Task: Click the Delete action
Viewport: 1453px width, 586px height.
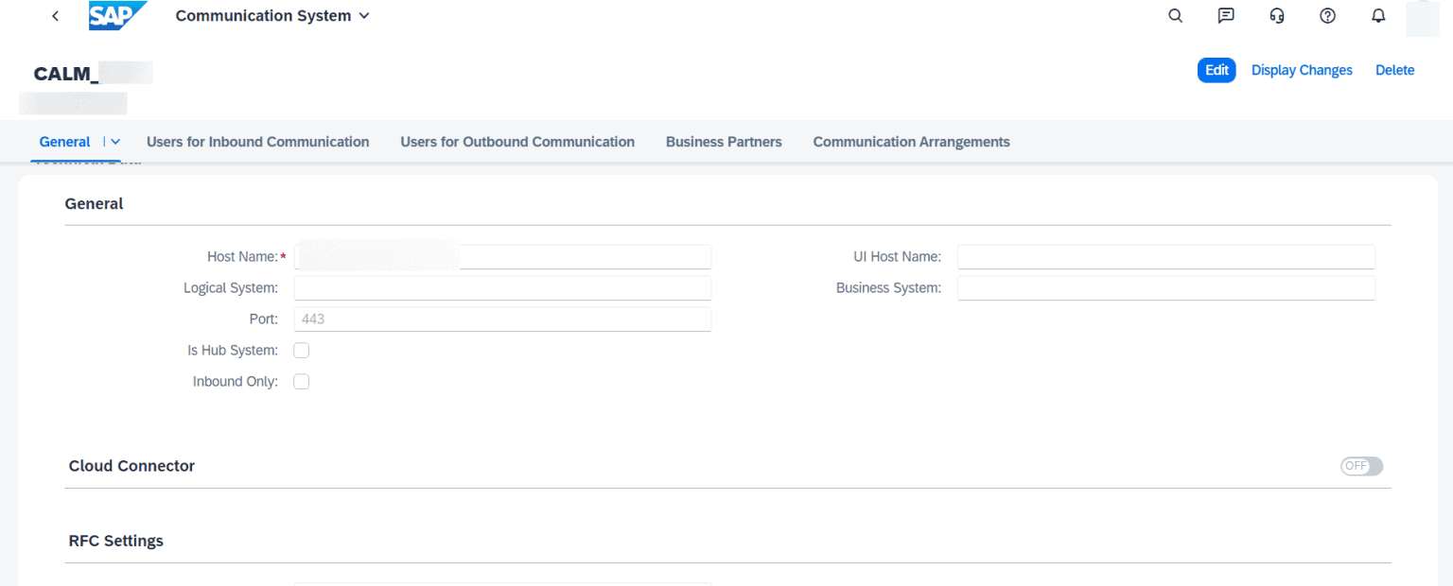Action: point(1394,70)
